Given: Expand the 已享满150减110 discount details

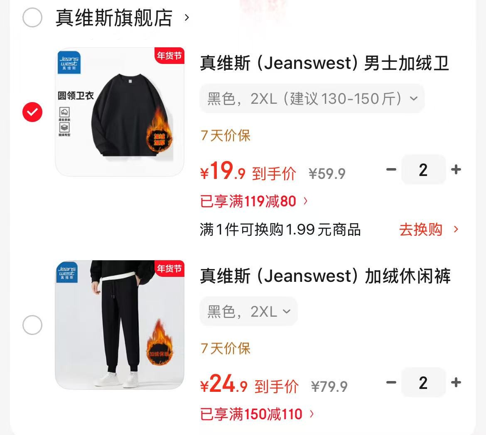Looking at the screenshot, I should pyautogui.click(x=257, y=414).
